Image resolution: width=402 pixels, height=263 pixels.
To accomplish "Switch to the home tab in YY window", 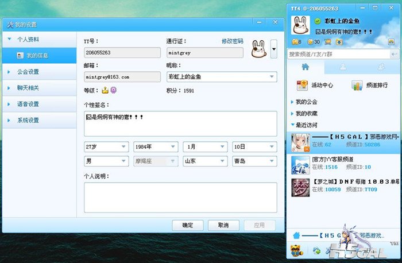I will click(x=306, y=67).
